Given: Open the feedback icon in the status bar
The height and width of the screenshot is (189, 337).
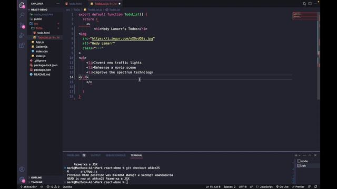Looking at the screenshot, I should tap(310, 187).
